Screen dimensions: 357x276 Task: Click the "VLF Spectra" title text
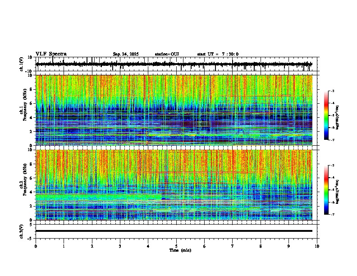(51, 54)
